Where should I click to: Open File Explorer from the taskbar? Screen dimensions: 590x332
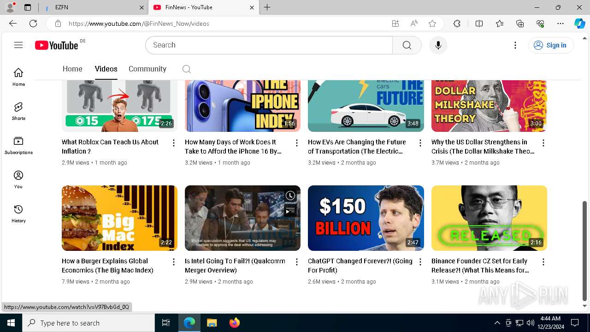point(212,323)
